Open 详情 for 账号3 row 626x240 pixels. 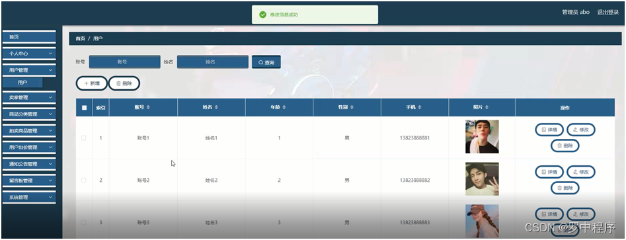click(549, 214)
